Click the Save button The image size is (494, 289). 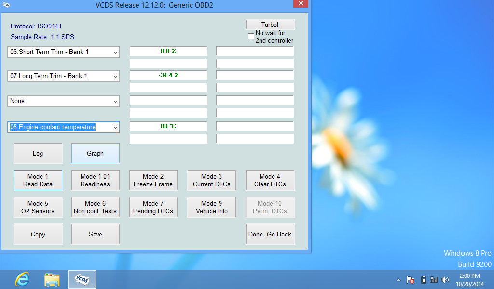96,234
